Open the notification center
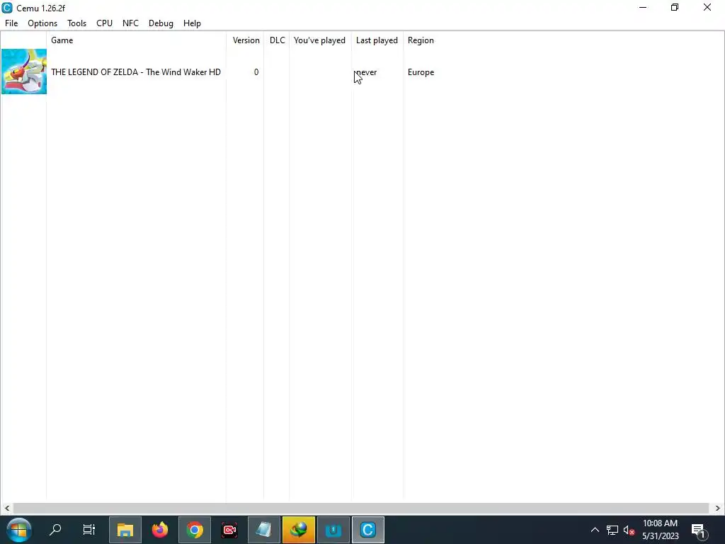 [699, 530]
